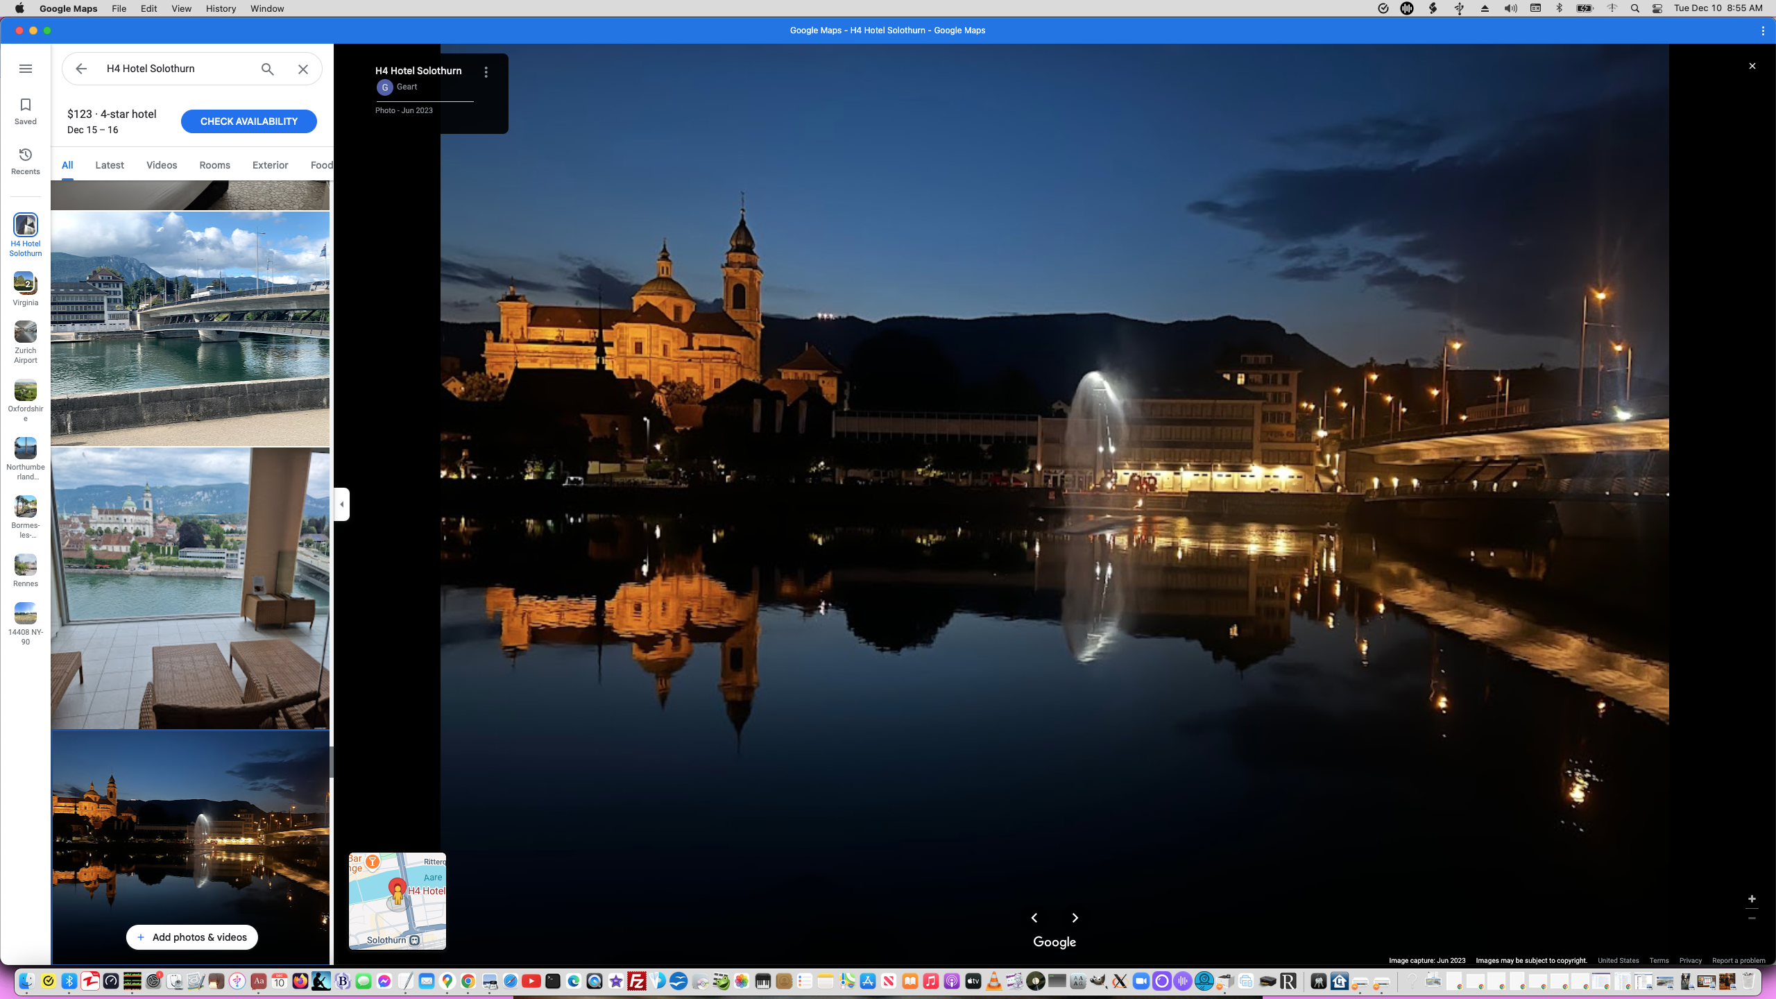The width and height of the screenshot is (1776, 999).
Task: Open Report a problem link
Action: tap(1739, 961)
